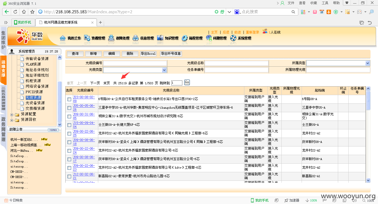Viewport: 378px width, 204px height.
Task: Open 知识管理 module
Action: click(168, 38)
